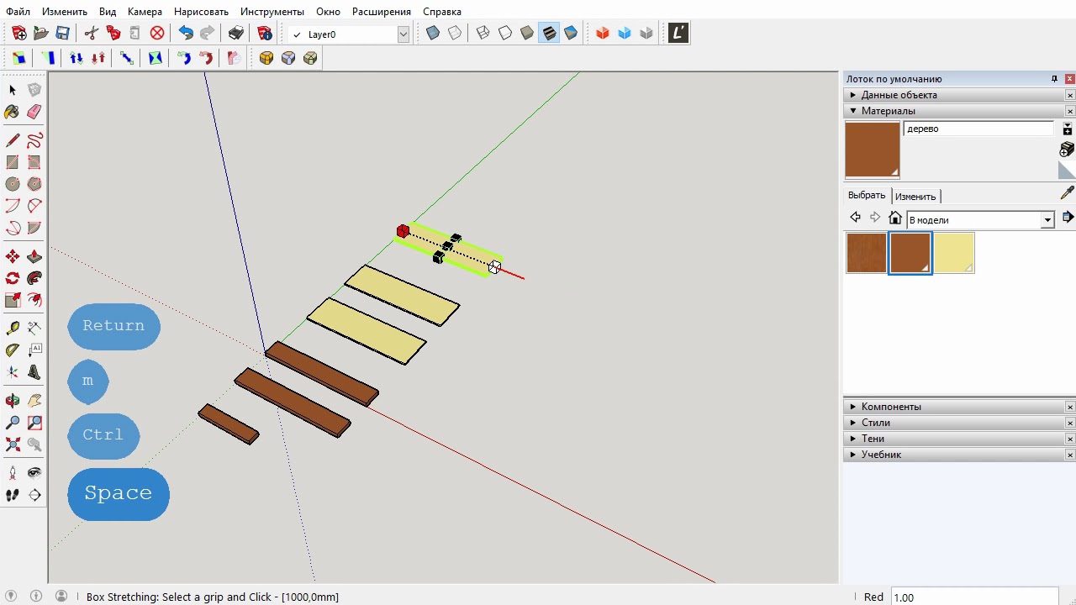
Task: Pick the Offset tool
Action: (x=34, y=300)
